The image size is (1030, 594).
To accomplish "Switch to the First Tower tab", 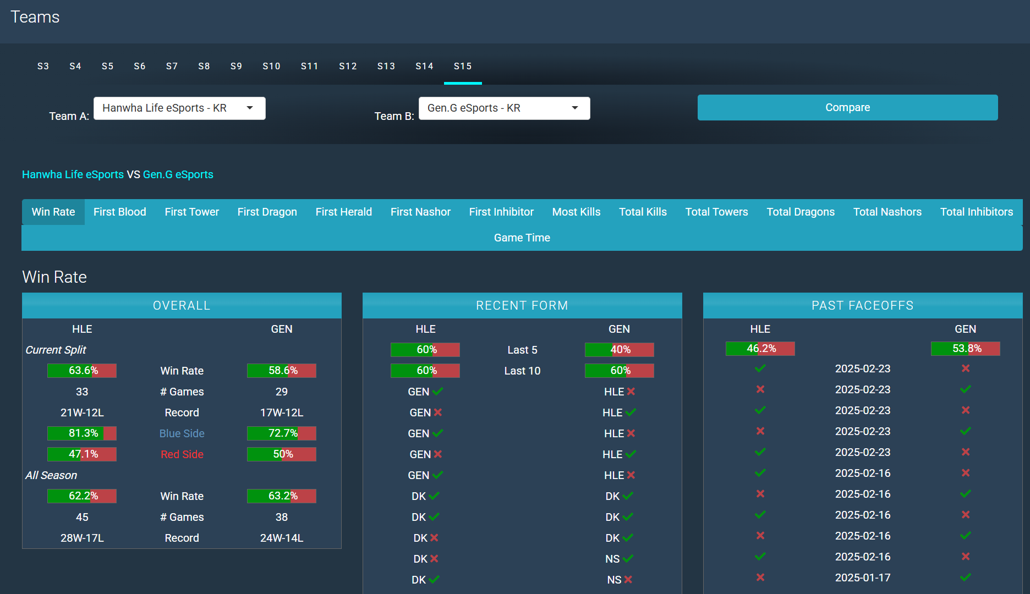I will pos(192,212).
